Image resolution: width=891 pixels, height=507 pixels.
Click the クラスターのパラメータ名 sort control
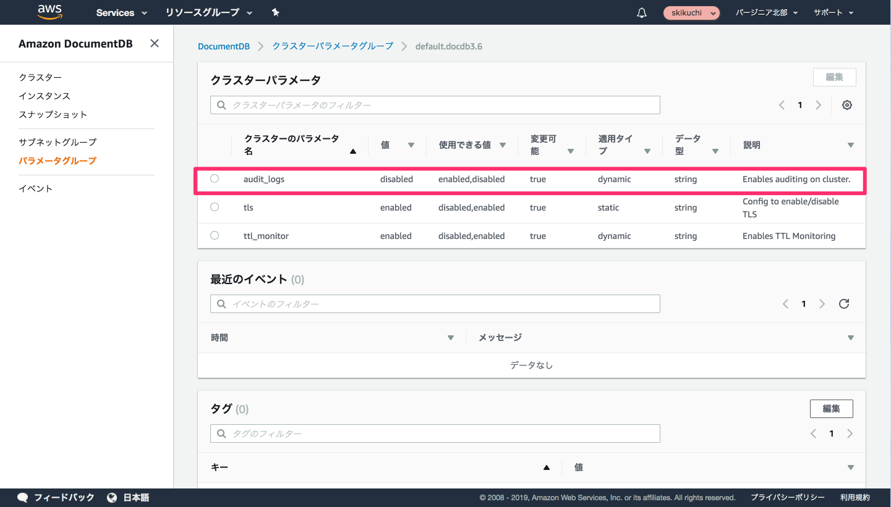(353, 151)
